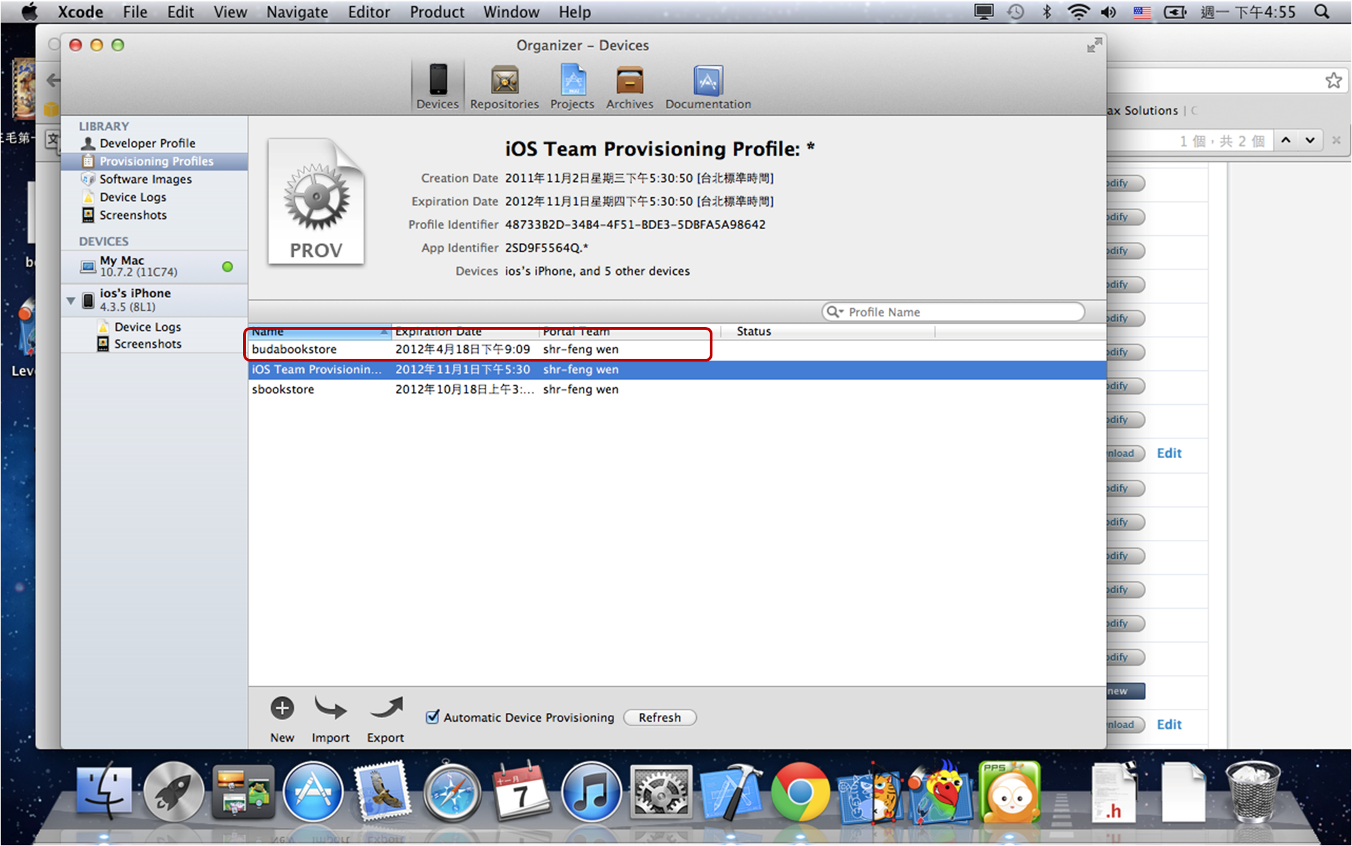The image size is (1352, 846).
Task: Click the upper Edit link in browser window
Action: click(x=1169, y=453)
